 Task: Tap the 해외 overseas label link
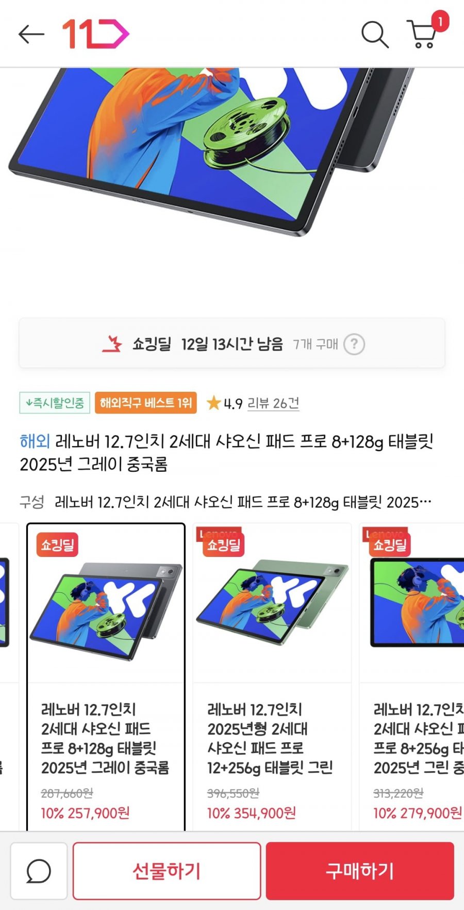pos(35,441)
